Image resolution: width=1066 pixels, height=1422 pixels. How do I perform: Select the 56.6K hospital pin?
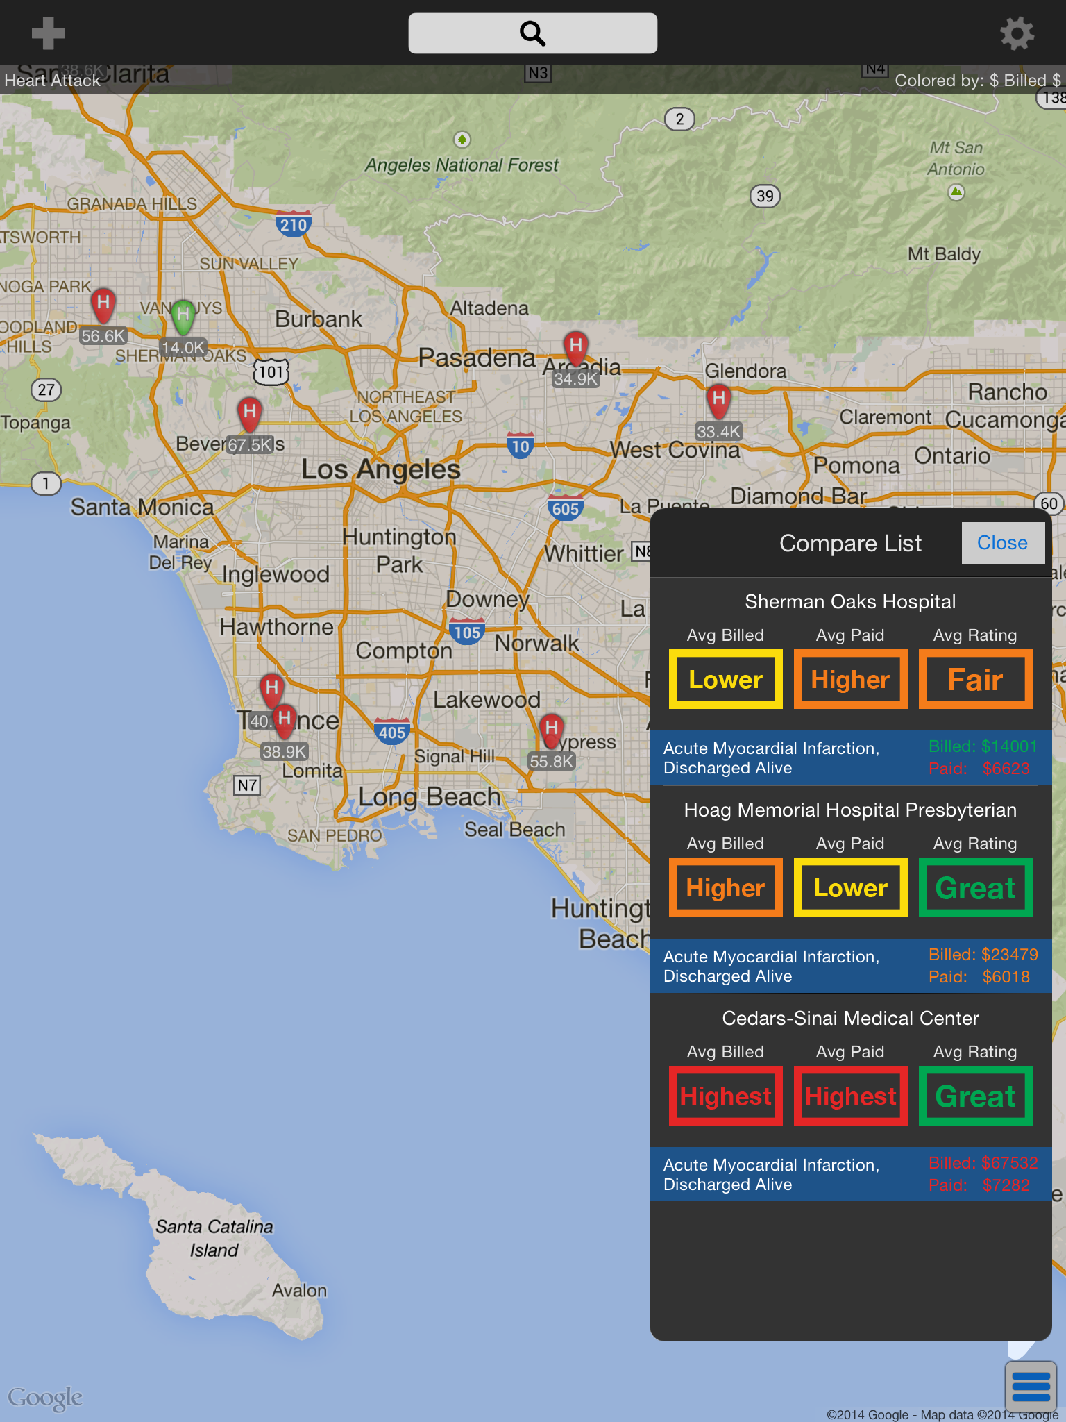tap(103, 306)
